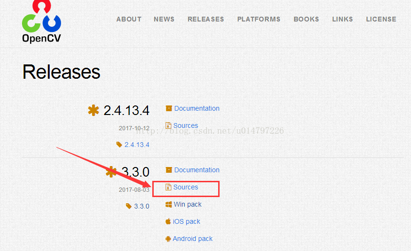Click the Releases page heading
411x251 pixels.
point(61,72)
